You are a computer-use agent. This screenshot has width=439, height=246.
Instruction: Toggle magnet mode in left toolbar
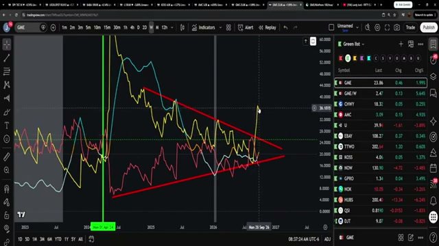pos(7,189)
